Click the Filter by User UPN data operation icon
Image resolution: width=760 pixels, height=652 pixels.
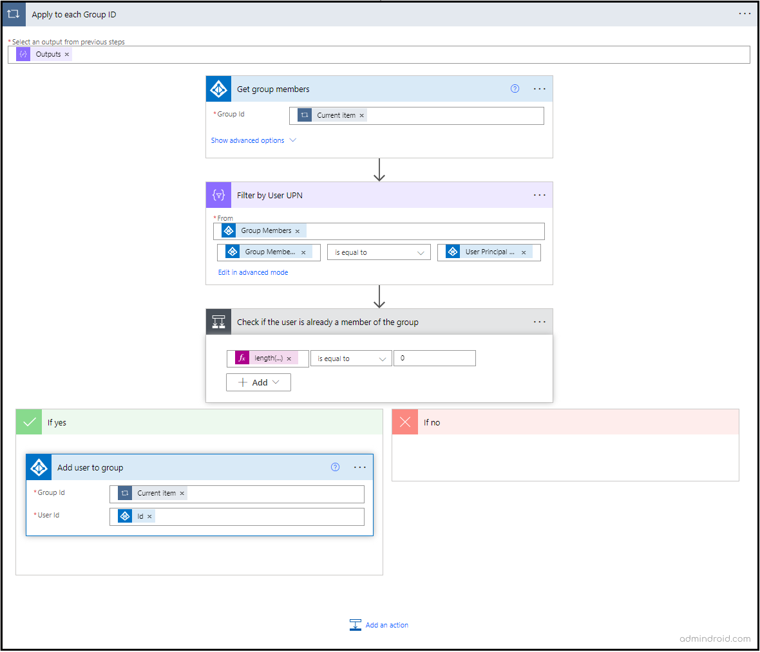click(218, 194)
